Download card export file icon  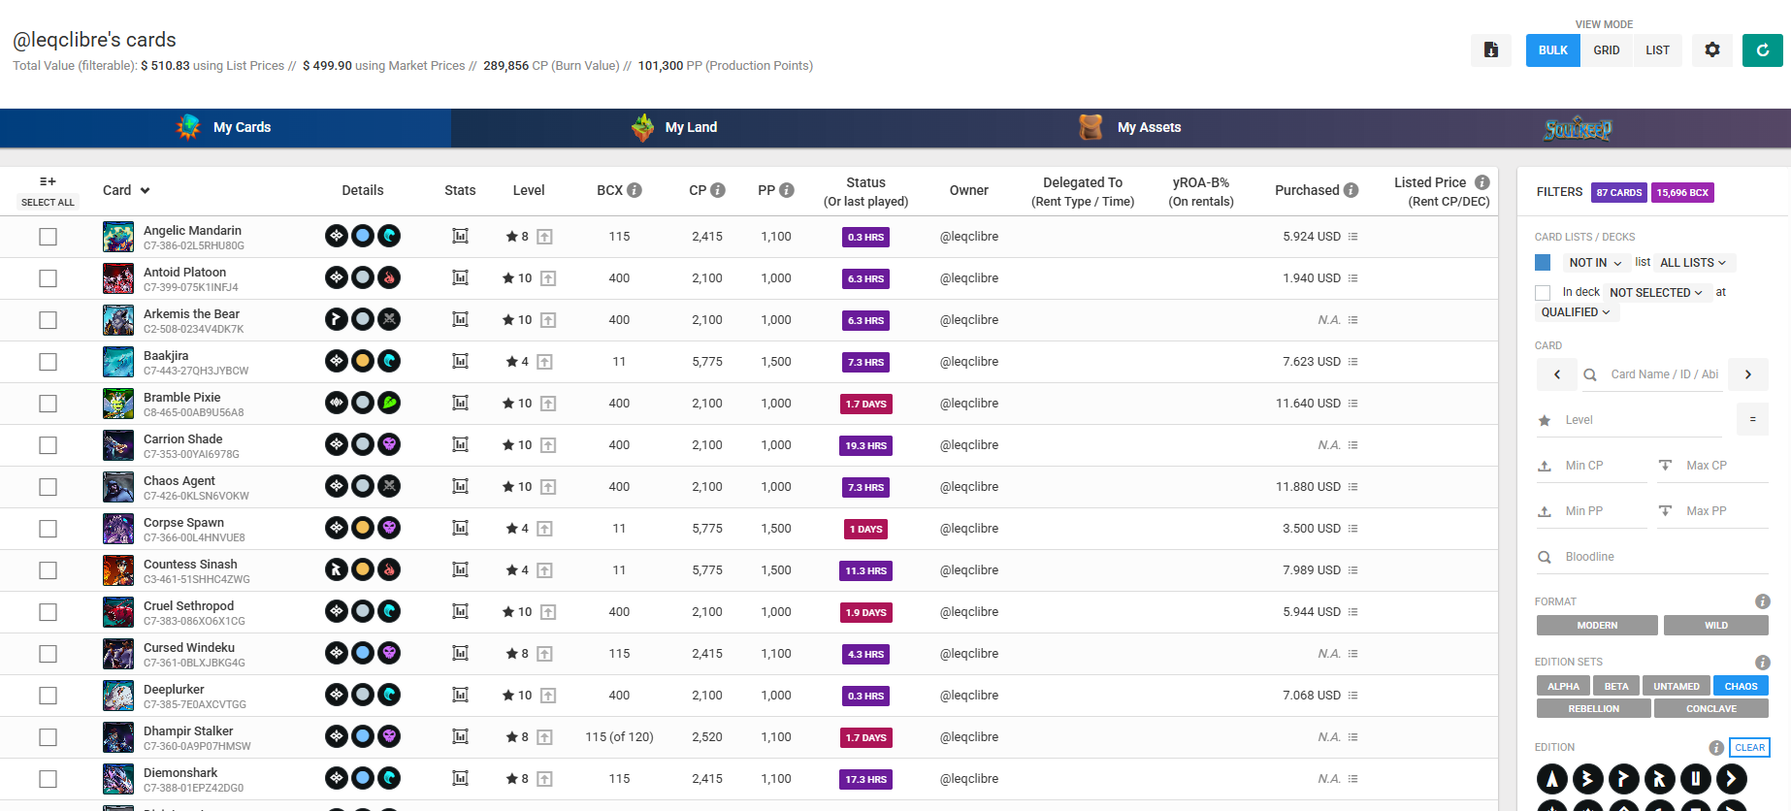coord(1490,50)
